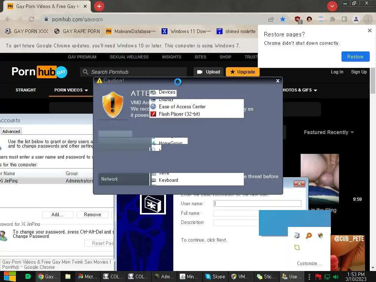
Task: Click the User name input field
Action: click(257, 203)
